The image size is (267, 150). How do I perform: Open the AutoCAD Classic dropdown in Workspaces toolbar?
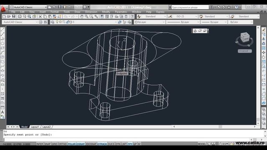tap(20, 22)
